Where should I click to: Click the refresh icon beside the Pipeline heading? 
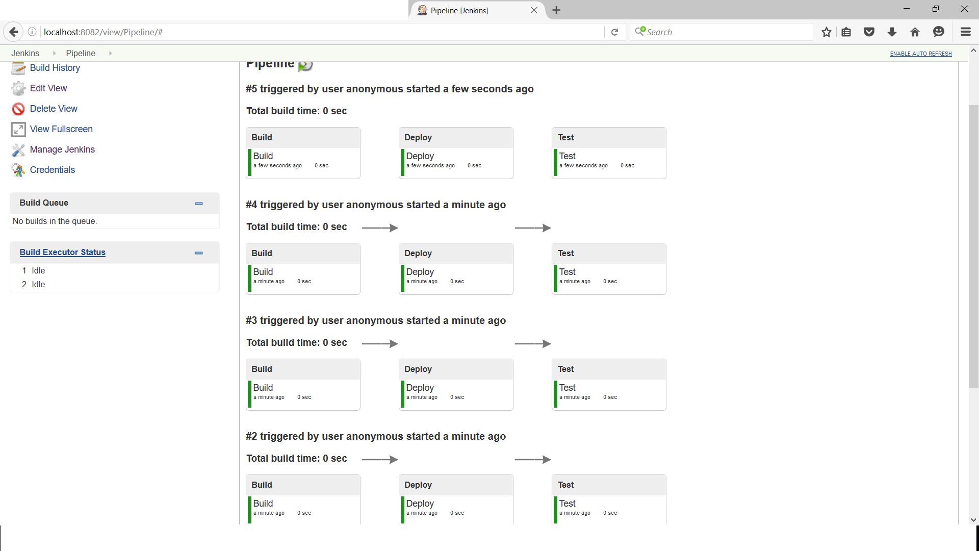(305, 65)
